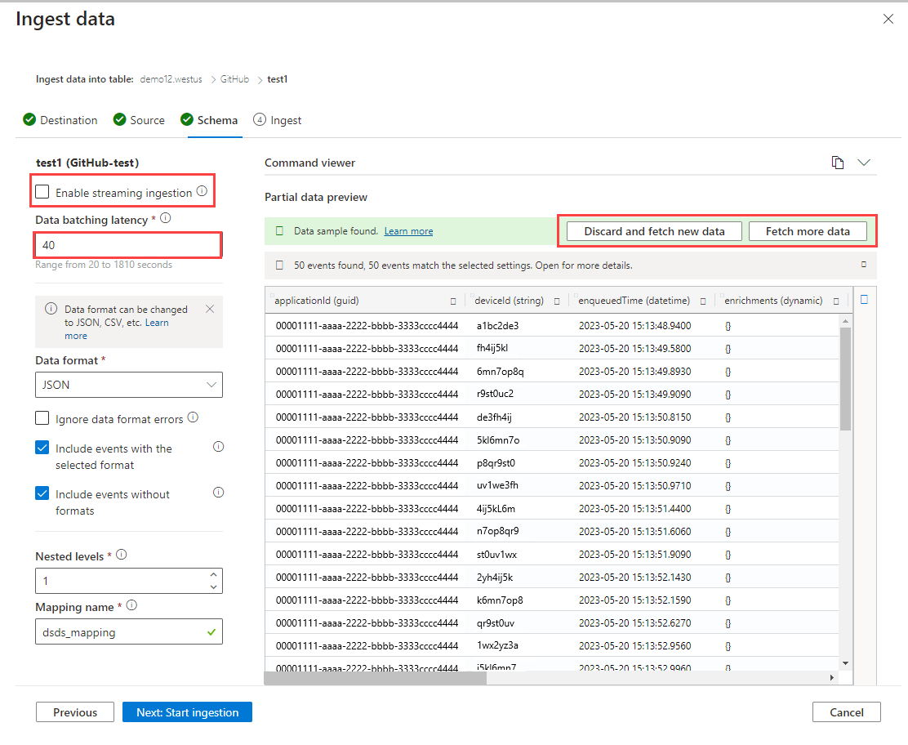Click info icon next to Data batching latency
Screen dimensions: 908x745
[166, 219]
